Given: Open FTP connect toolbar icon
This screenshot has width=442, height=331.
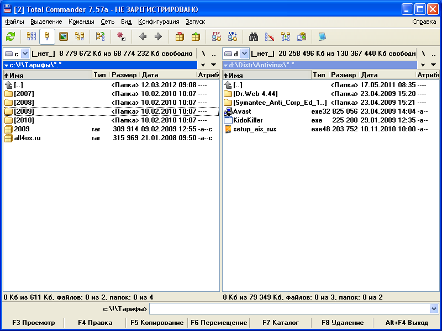Looking at the screenshot, I should (217, 36).
